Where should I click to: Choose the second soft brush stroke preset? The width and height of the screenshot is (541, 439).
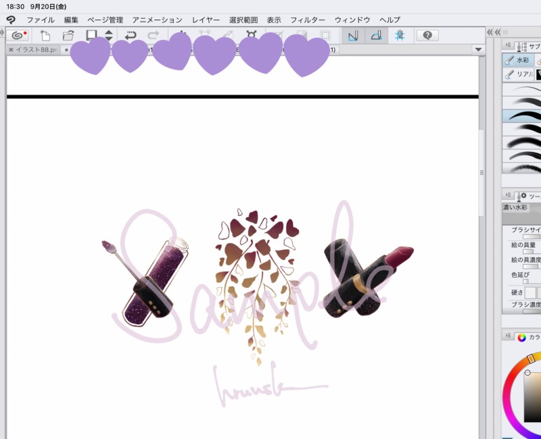521,103
